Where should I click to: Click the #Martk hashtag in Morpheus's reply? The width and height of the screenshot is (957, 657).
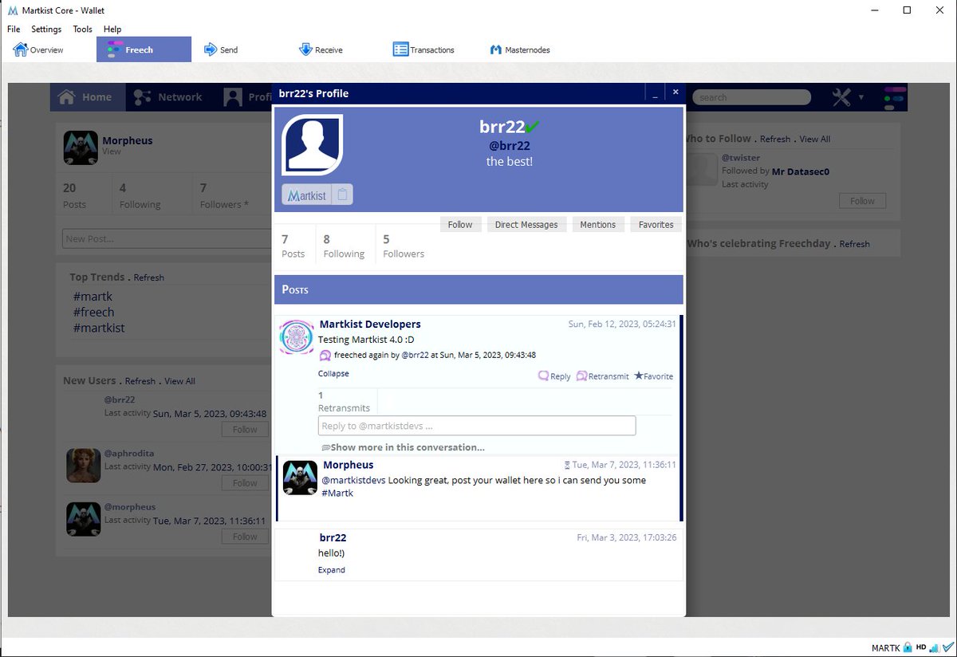[337, 494]
